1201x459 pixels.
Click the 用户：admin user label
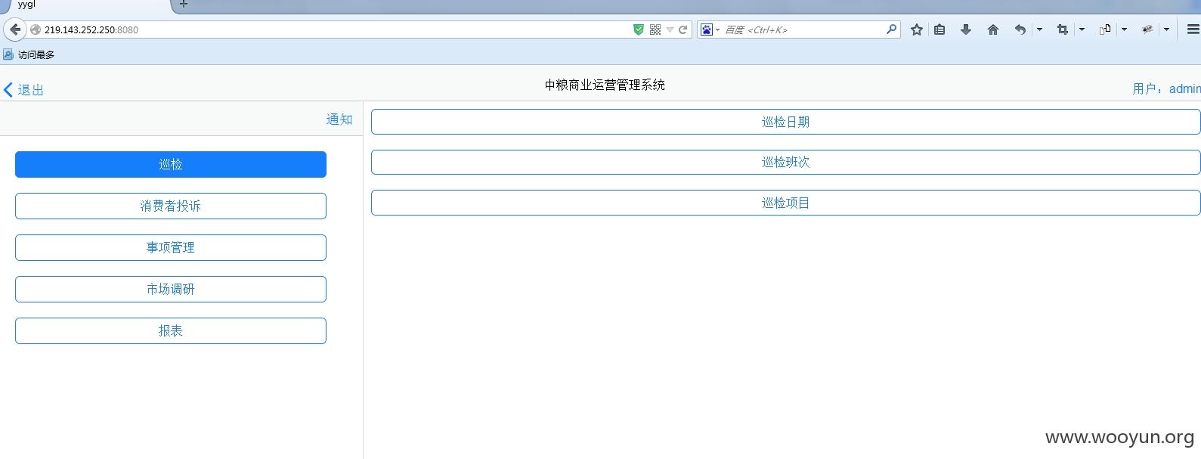coord(1166,88)
